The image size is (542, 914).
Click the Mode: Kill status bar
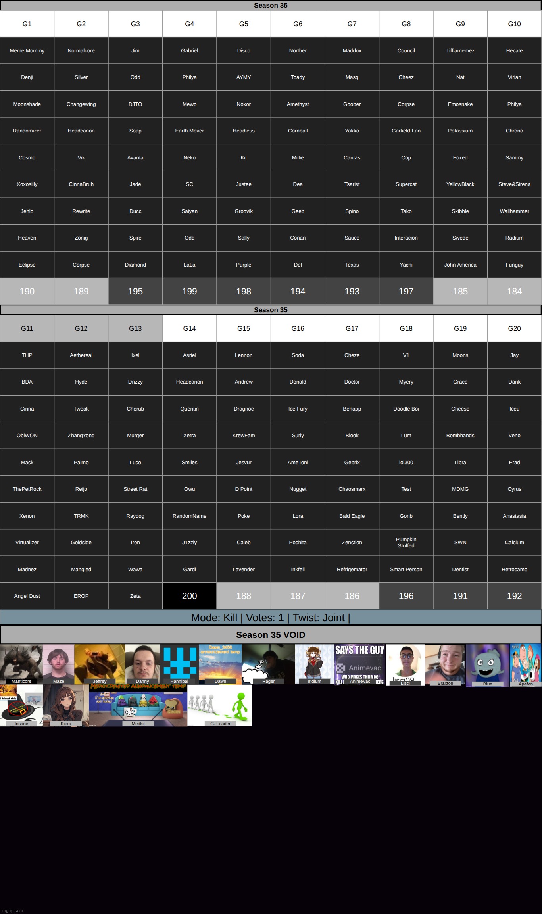(x=271, y=618)
